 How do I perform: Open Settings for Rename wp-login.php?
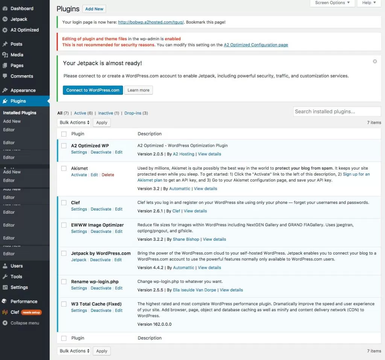[79, 288]
